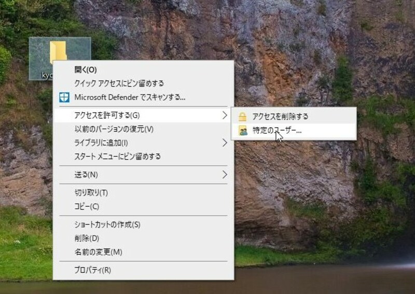Select 切り取り(T) in the context menu
Viewport: 415px width, 294px height.
point(144,192)
